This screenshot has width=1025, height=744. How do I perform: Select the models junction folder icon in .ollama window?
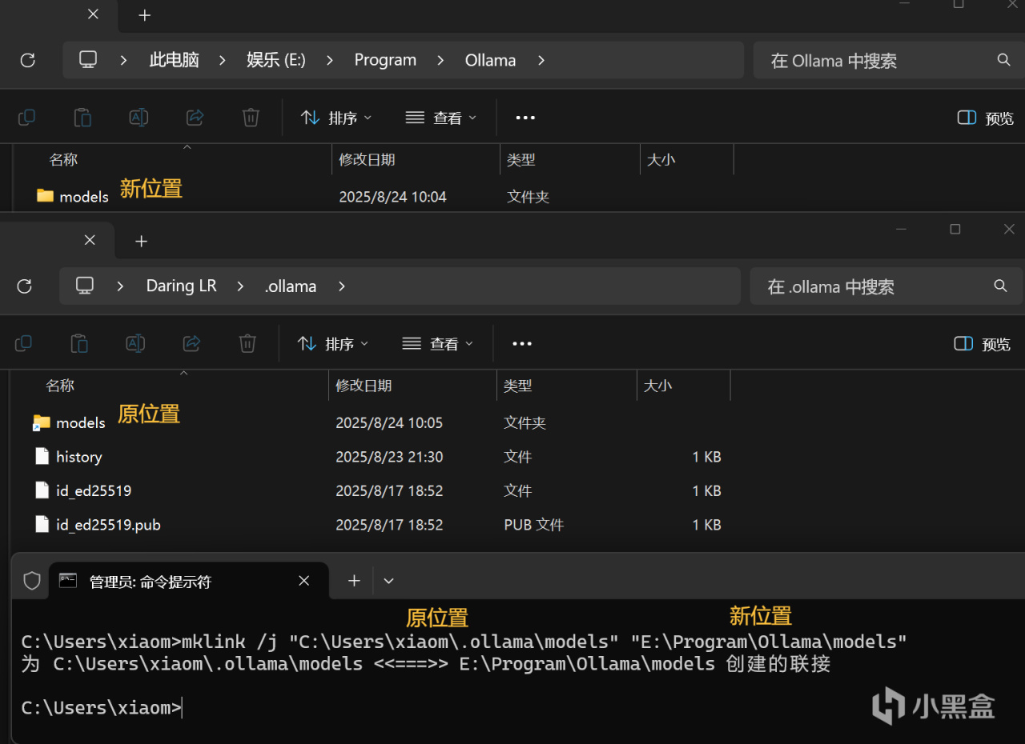[x=42, y=422]
